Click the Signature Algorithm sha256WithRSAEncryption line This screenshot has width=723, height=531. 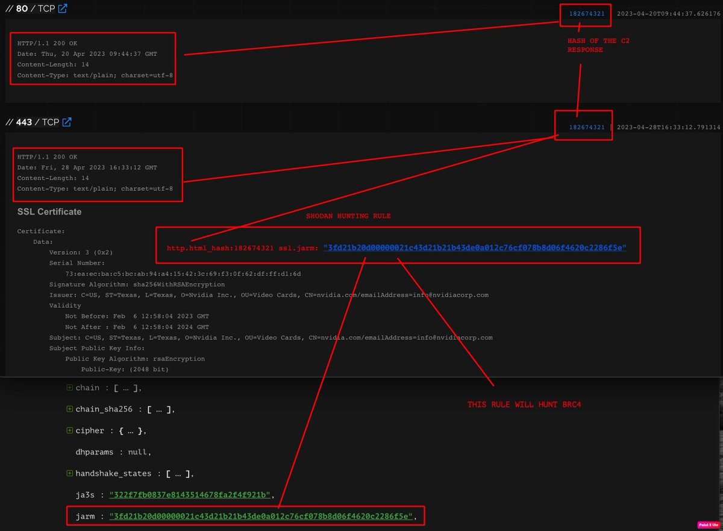(137, 284)
